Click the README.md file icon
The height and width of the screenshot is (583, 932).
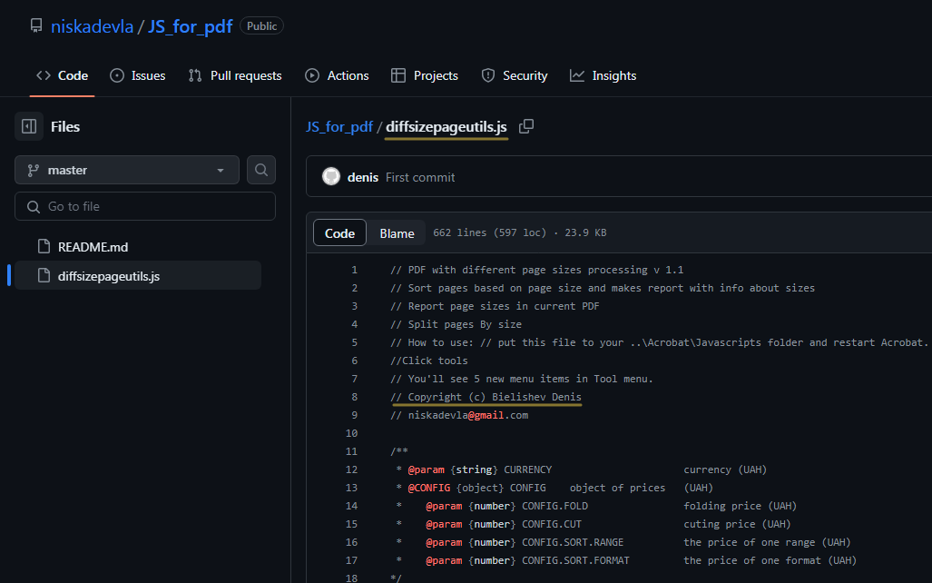(x=43, y=246)
